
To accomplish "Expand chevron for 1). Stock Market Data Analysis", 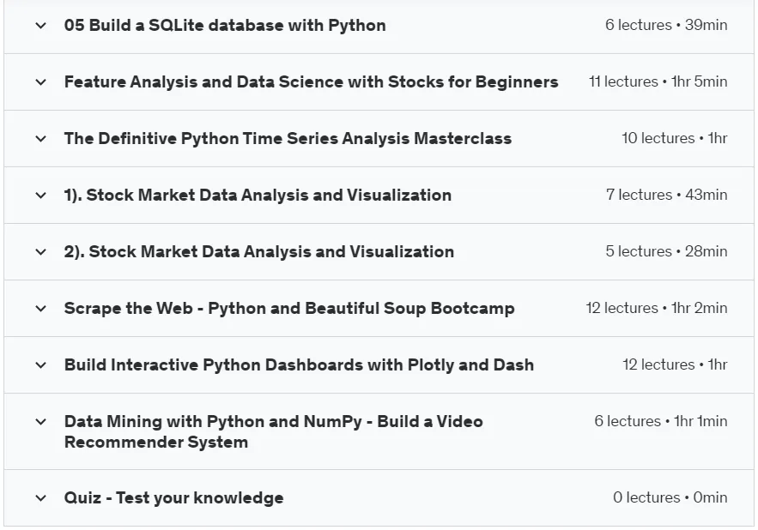I will (41, 196).
